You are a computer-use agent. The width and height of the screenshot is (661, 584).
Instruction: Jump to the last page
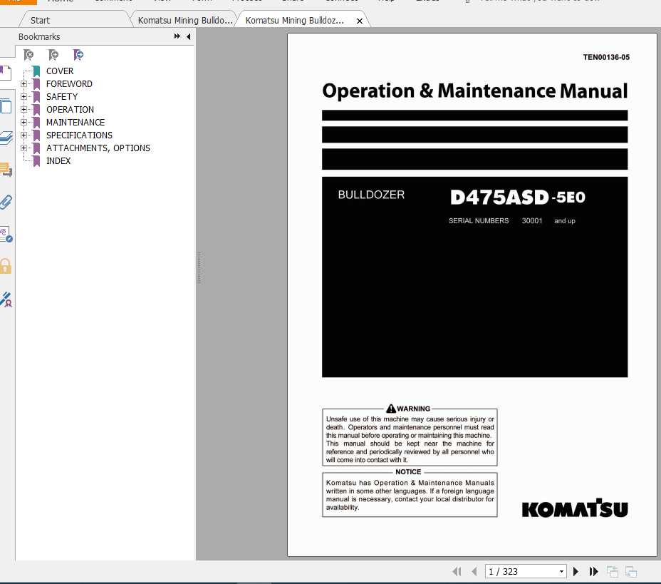[594, 571]
